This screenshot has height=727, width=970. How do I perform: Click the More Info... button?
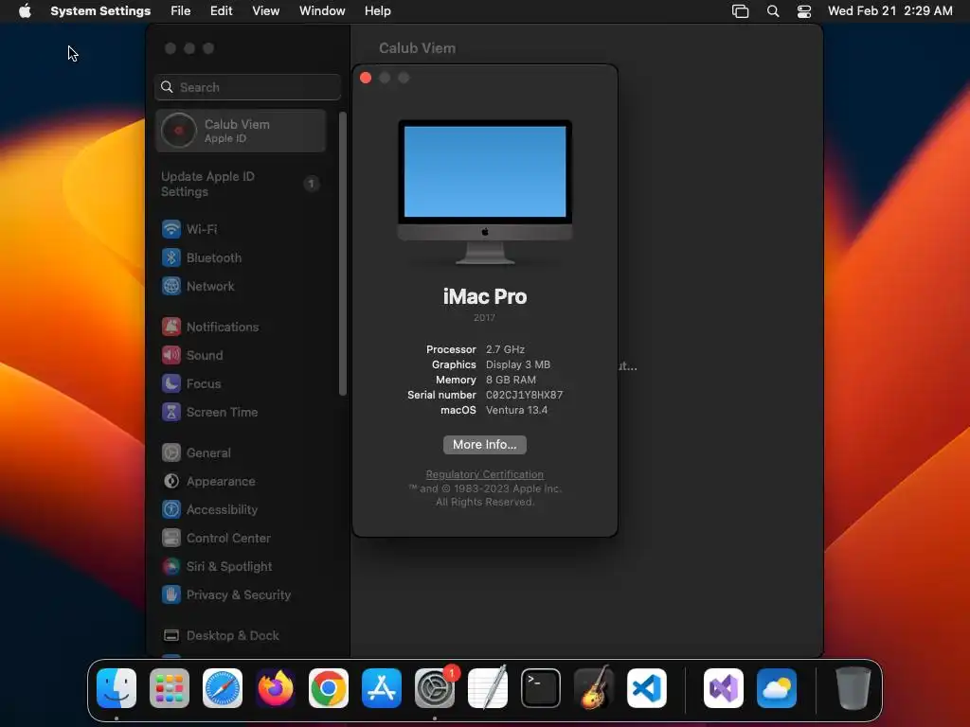[x=484, y=445]
